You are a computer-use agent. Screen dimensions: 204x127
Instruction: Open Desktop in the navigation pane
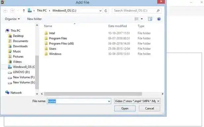16,36
